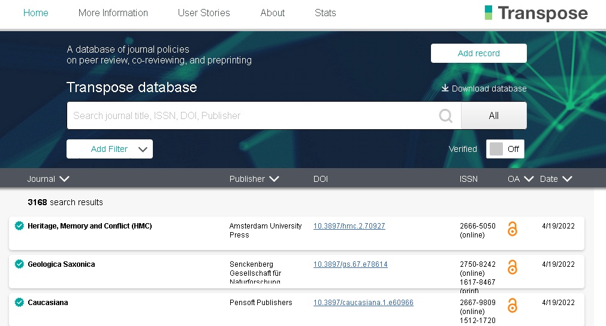Click the ISSN column header
The height and width of the screenshot is (326, 606).
[468, 179]
